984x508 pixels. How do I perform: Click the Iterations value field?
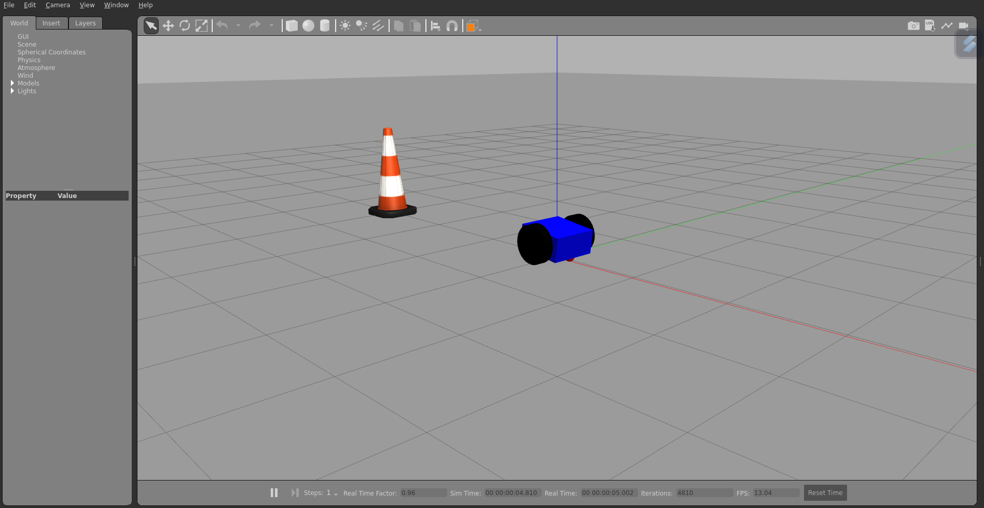click(x=704, y=493)
